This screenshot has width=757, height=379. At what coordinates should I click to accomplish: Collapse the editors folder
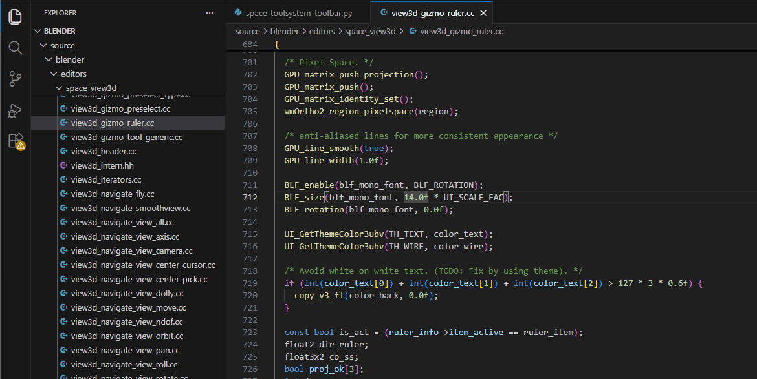point(54,74)
